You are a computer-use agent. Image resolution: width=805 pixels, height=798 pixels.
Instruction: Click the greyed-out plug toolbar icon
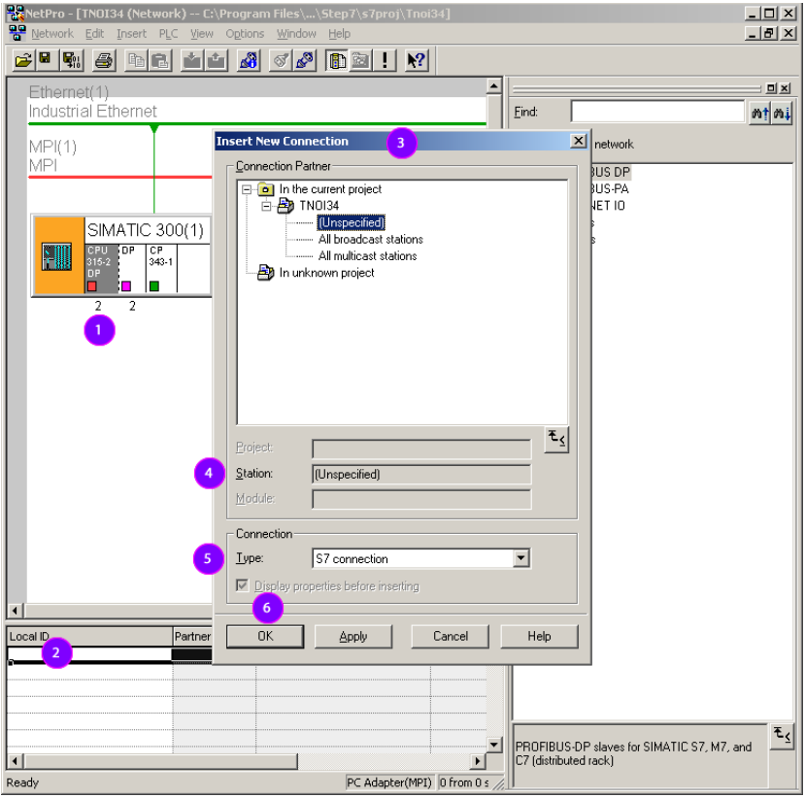[281, 60]
